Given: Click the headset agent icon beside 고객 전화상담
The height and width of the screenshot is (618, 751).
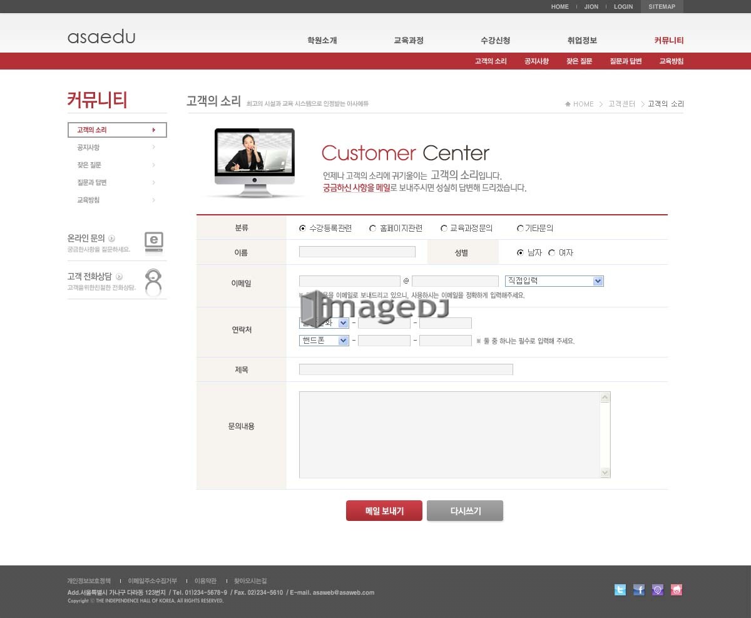Looking at the screenshot, I should [153, 282].
